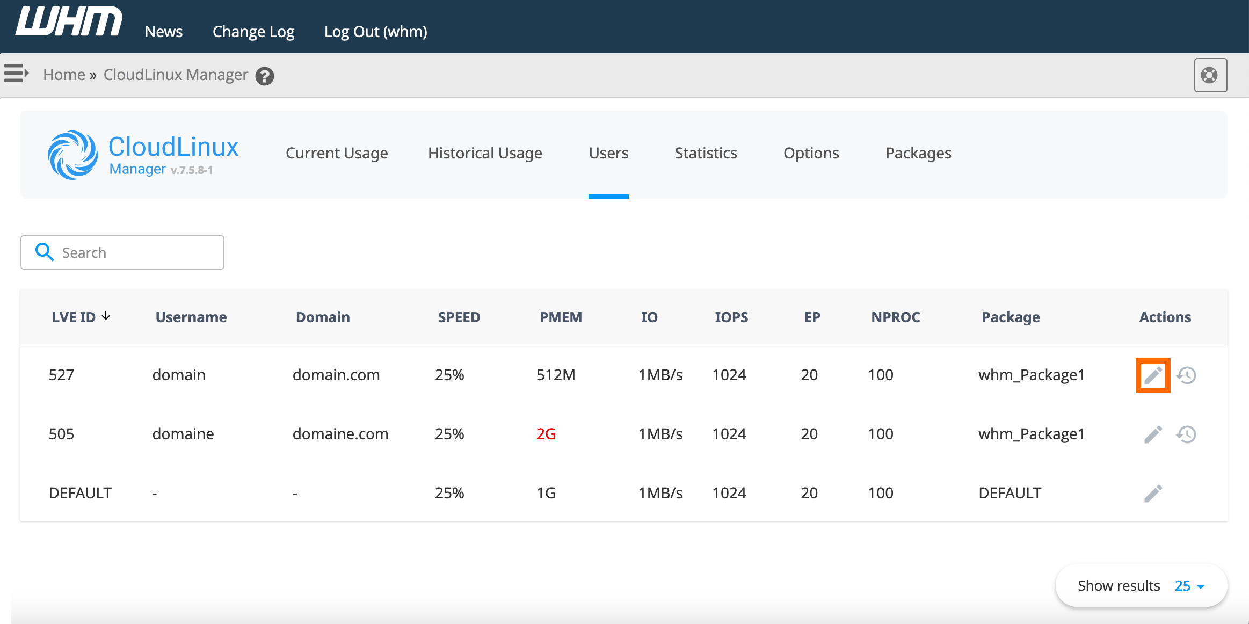Go to the Packages tab

(918, 153)
